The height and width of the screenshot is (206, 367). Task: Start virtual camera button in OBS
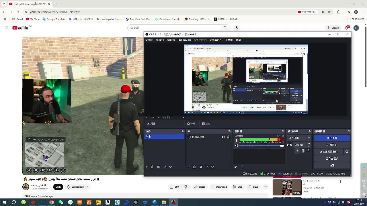click(329, 152)
